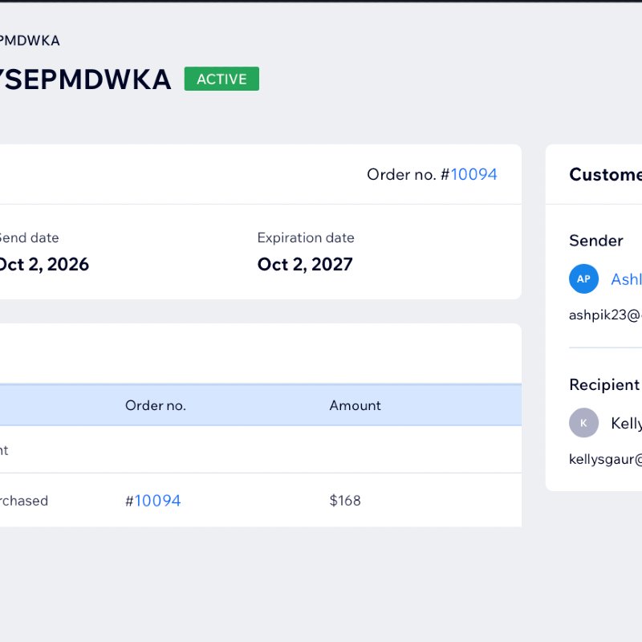642x642 pixels.
Task: Select the $168 amount value
Action: tap(345, 500)
